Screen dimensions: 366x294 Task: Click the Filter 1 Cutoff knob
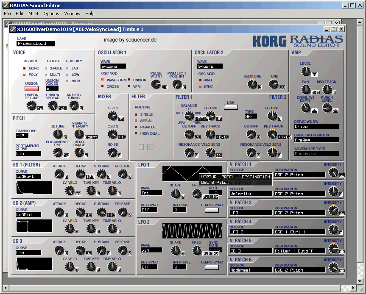click(x=189, y=134)
